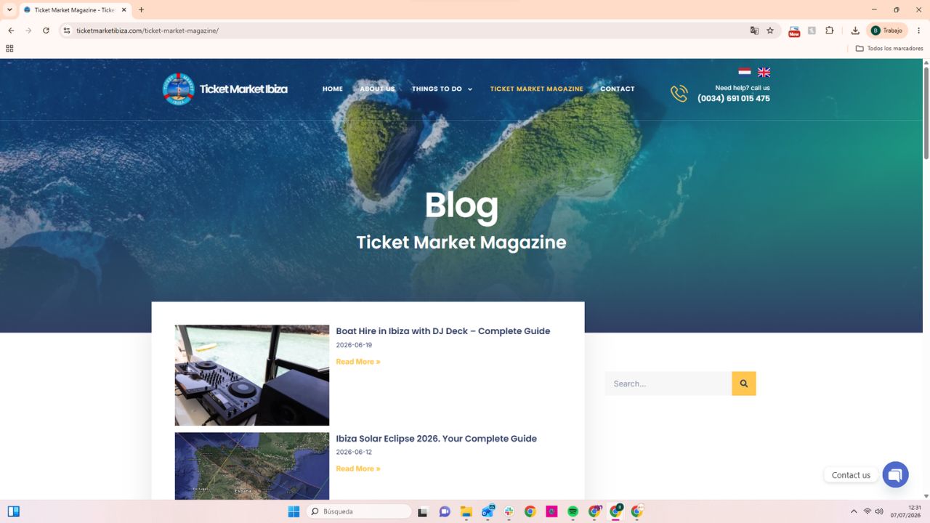930x523 pixels.
Task: Open File Explorer from the taskbar
Action: 466,511
